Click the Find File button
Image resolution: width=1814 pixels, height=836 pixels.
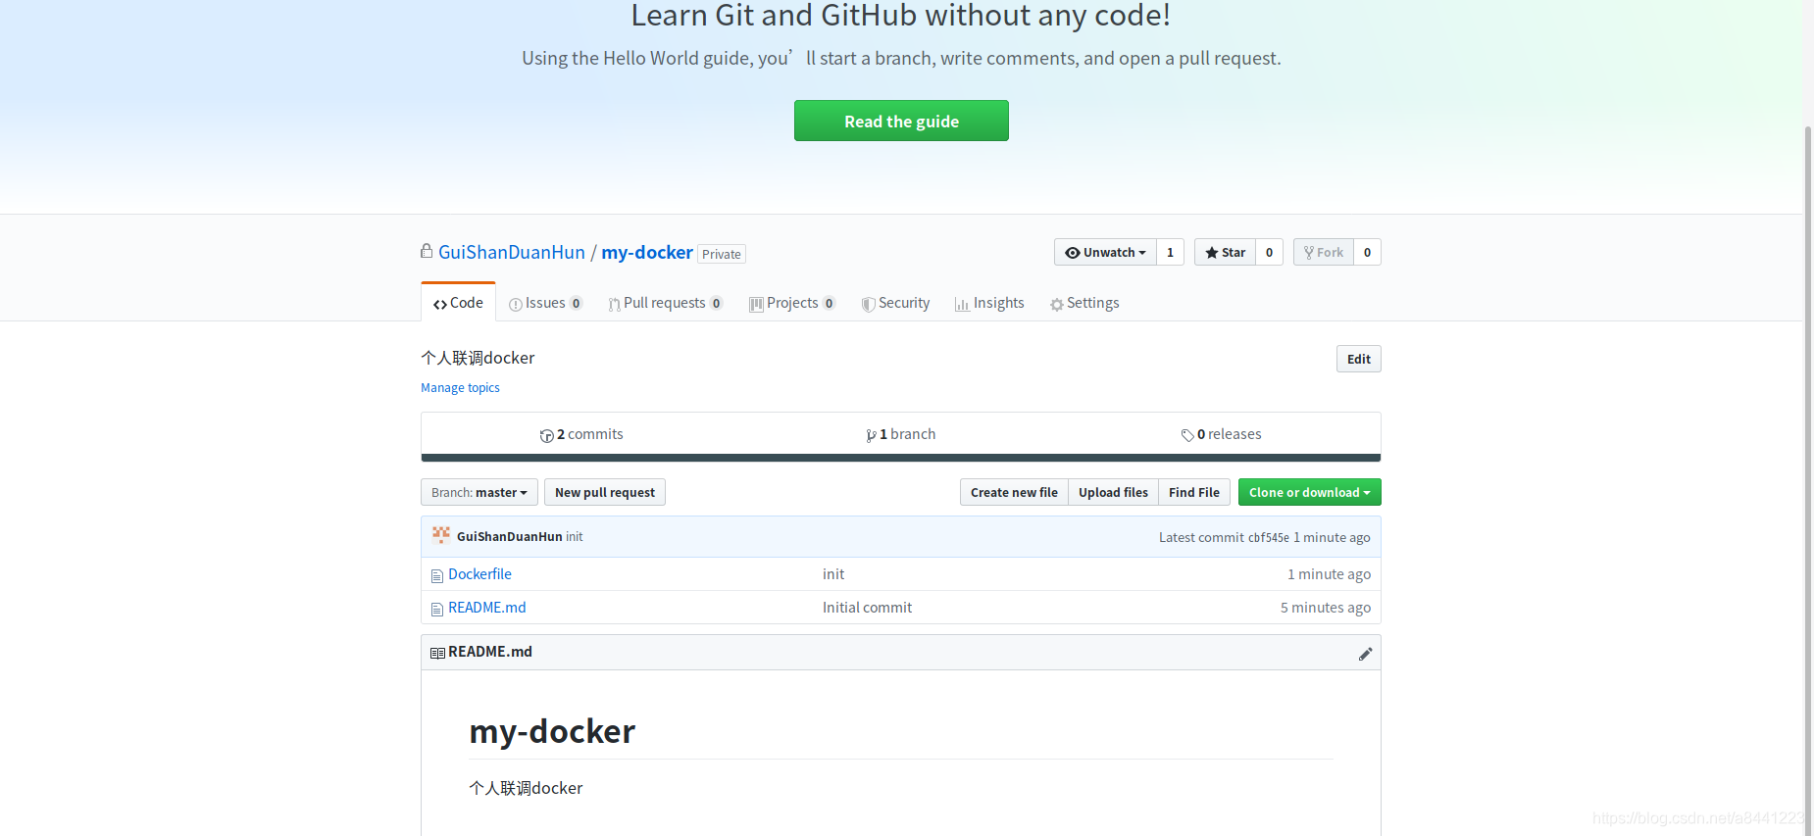pos(1194,492)
